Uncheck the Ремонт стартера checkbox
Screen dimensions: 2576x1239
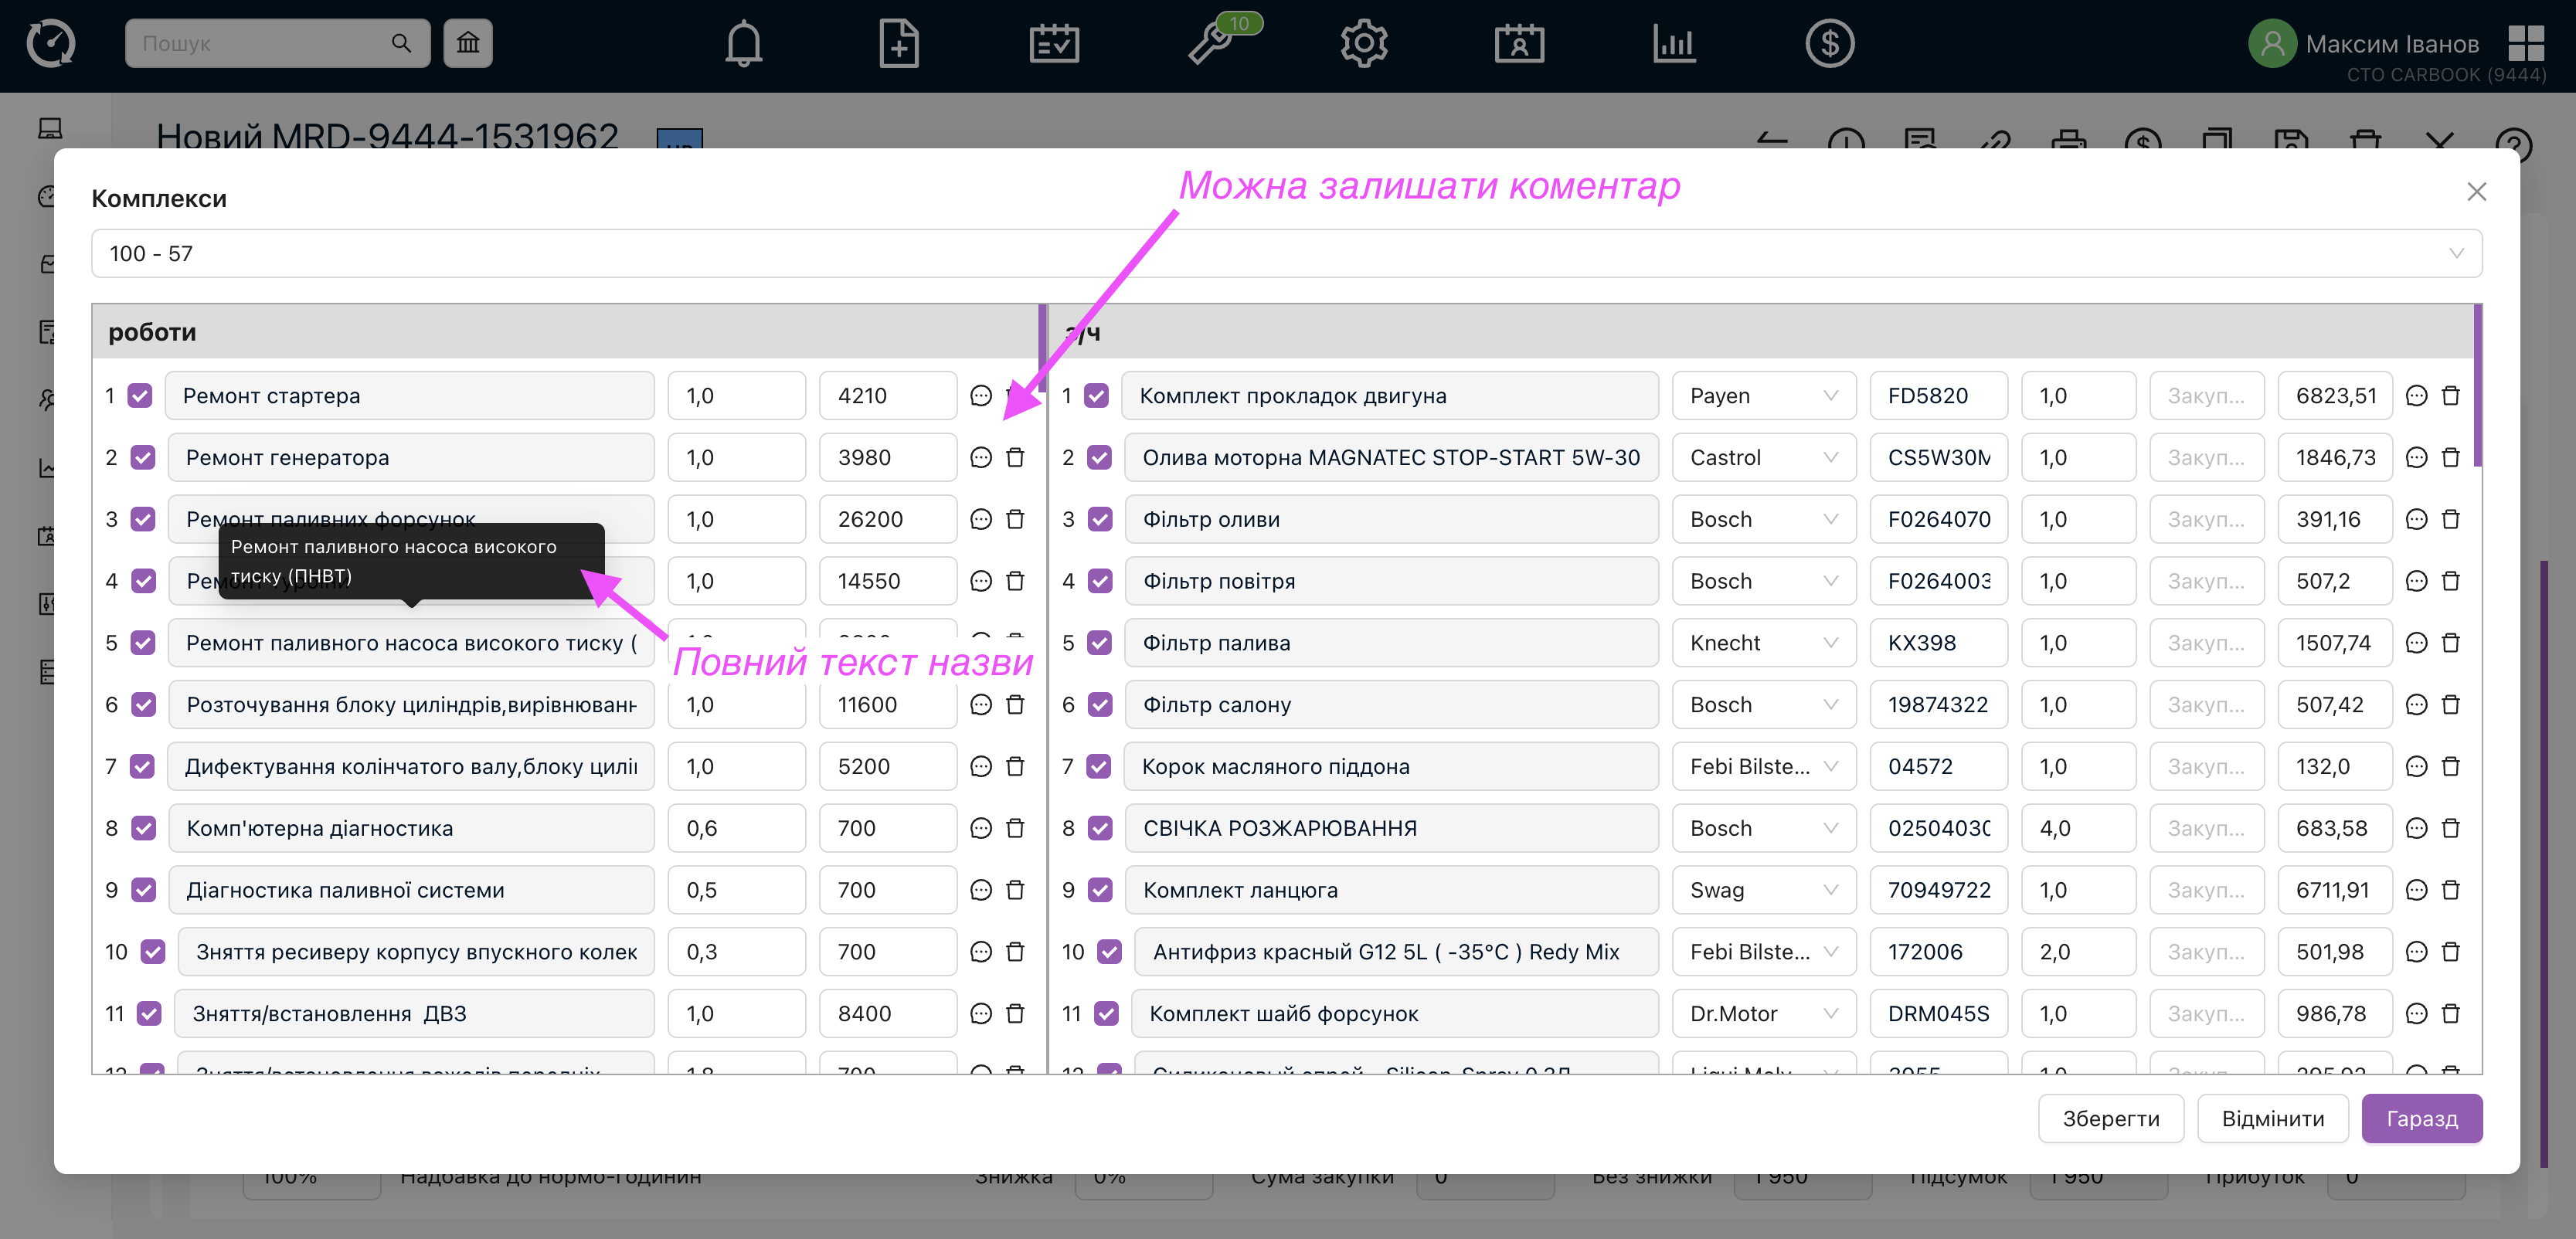pyautogui.click(x=140, y=396)
